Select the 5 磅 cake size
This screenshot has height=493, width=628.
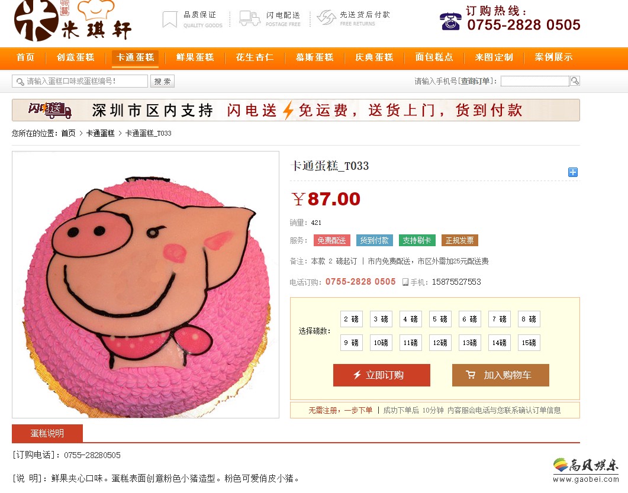[440, 319]
